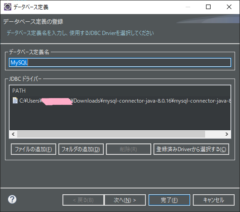
Task: Click the file icon beside the driver path
Action: tap(15, 101)
